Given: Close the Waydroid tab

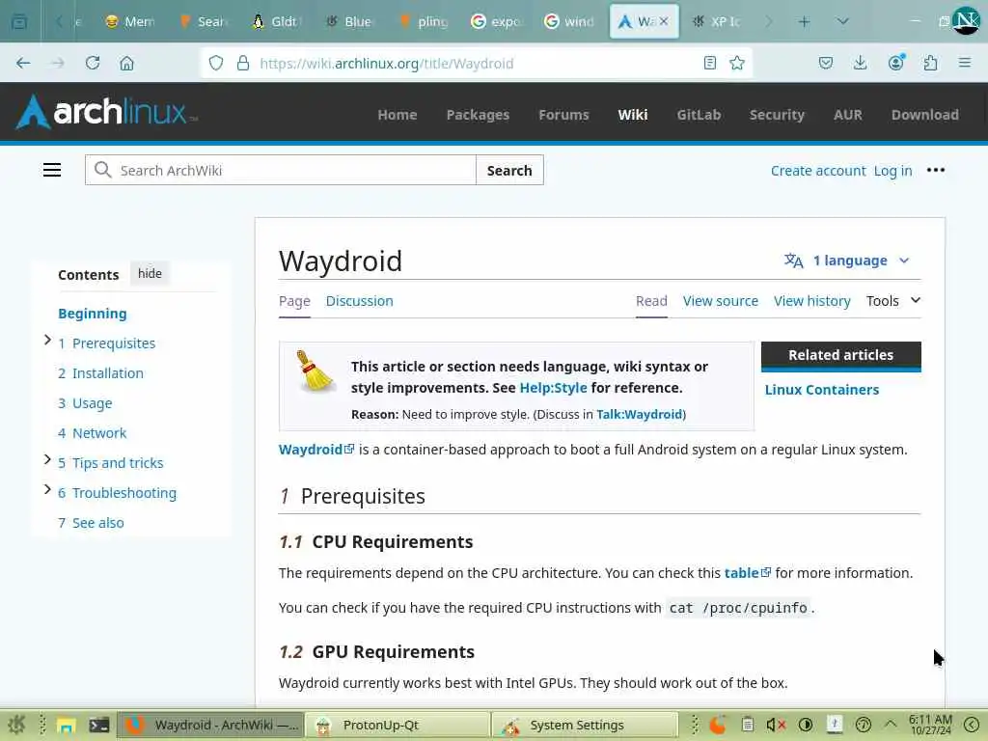Looking at the screenshot, I should click(664, 22).
